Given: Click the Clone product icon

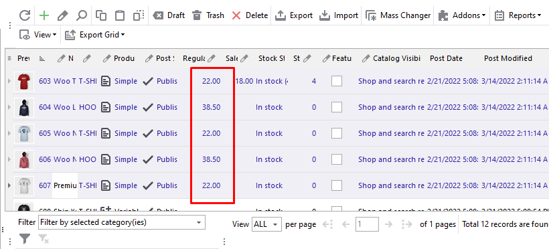Looking at the screenshot, I should tap(139, 15).
